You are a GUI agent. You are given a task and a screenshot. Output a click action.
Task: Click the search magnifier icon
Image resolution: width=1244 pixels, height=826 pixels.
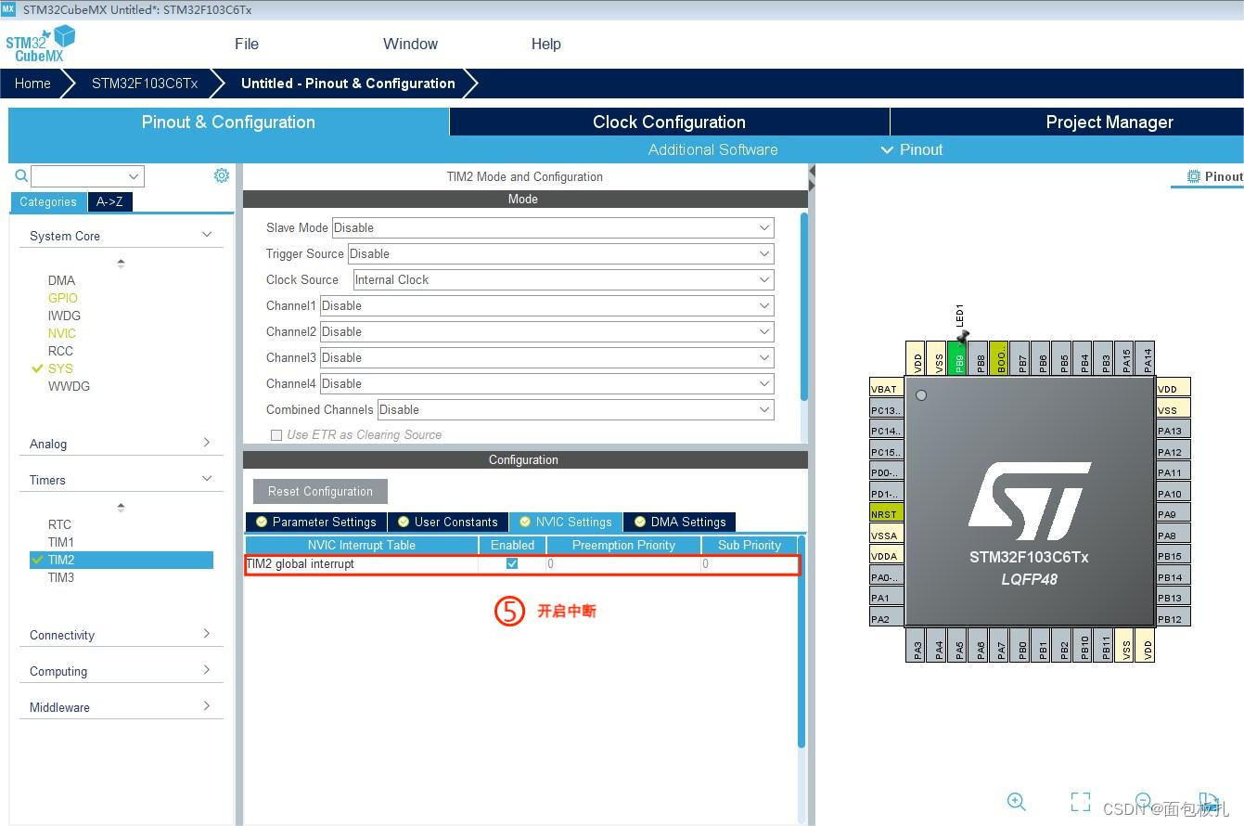tap(21, 175)
